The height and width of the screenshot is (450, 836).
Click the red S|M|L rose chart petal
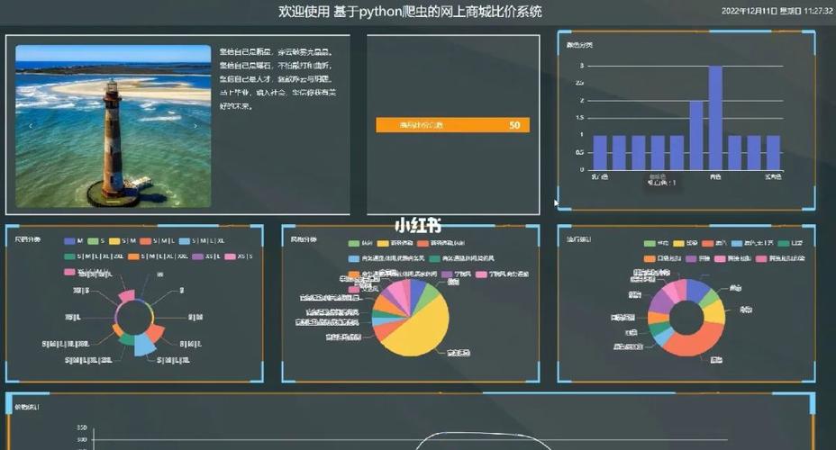(156, 333)
